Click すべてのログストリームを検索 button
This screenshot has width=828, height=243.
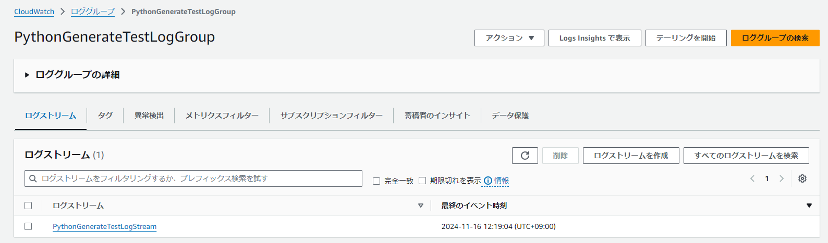[746, 156]
